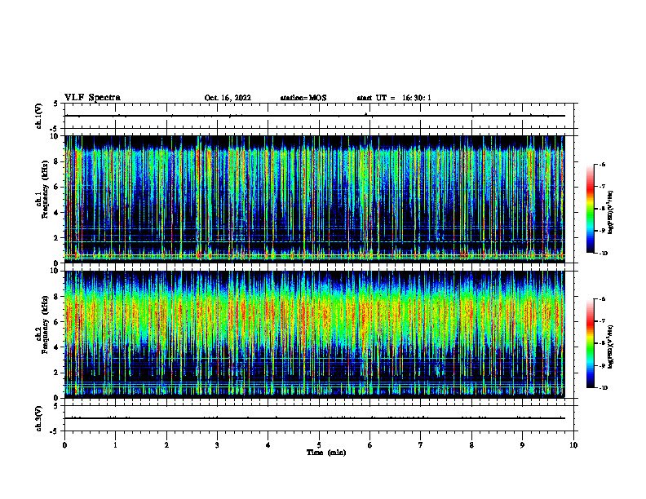Image resolution: width=646 pixels, height=499 pixels.
Task: Click time axis tick label "3"
Action: click(x=217, y=445)
